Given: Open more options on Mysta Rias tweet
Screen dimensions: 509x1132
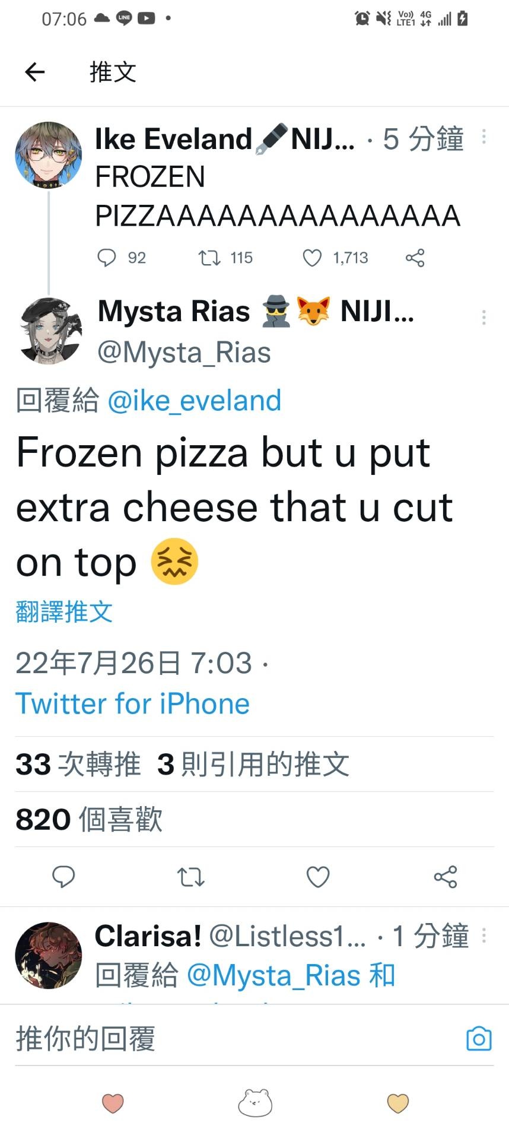Looking at the screenshot, I should [x=484, y=317].
